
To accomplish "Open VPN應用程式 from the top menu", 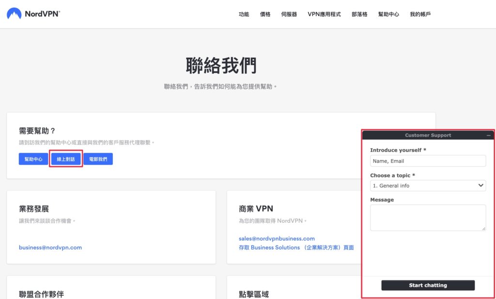I will point(324,14).
